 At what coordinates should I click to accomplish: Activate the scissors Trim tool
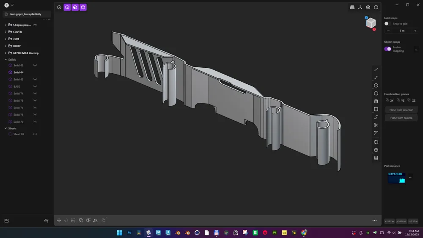376,125
